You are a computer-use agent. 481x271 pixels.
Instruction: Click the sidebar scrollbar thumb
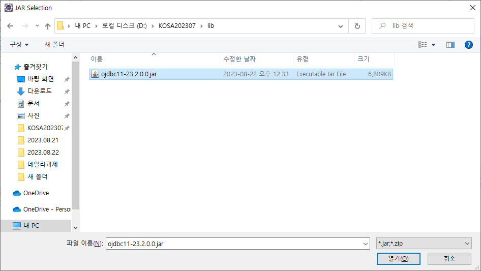point(75,135)
